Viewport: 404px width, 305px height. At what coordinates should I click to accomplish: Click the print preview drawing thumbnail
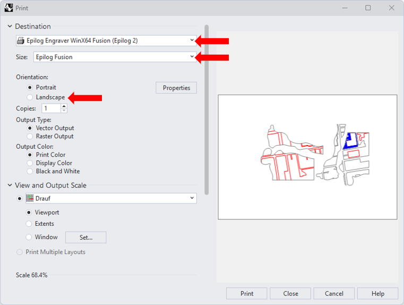pos(307,157)
